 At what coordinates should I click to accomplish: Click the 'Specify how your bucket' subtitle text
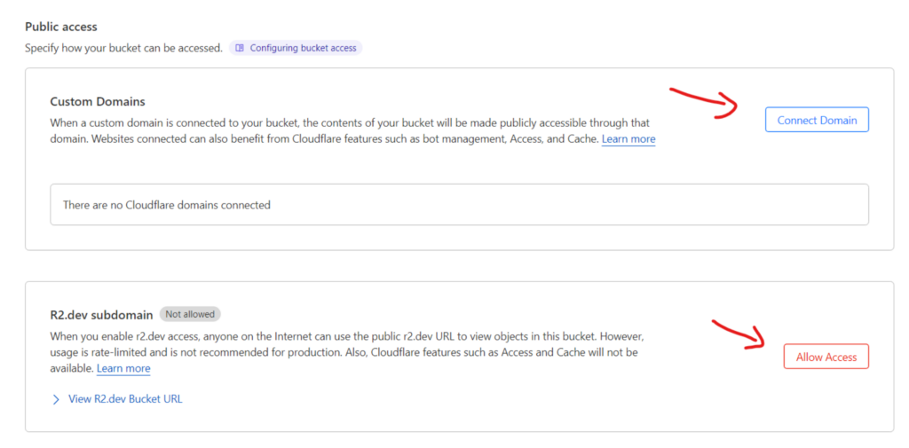pyautogui.click(x=123, y=48)
